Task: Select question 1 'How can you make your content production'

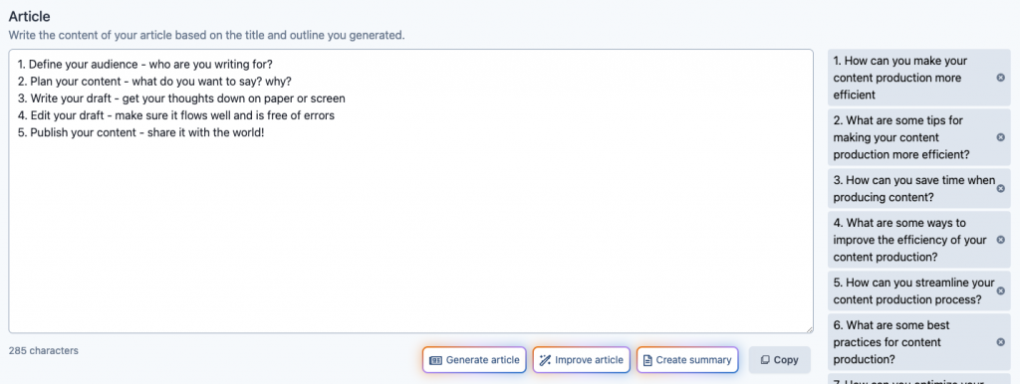Action: click(x=912, y=78)
